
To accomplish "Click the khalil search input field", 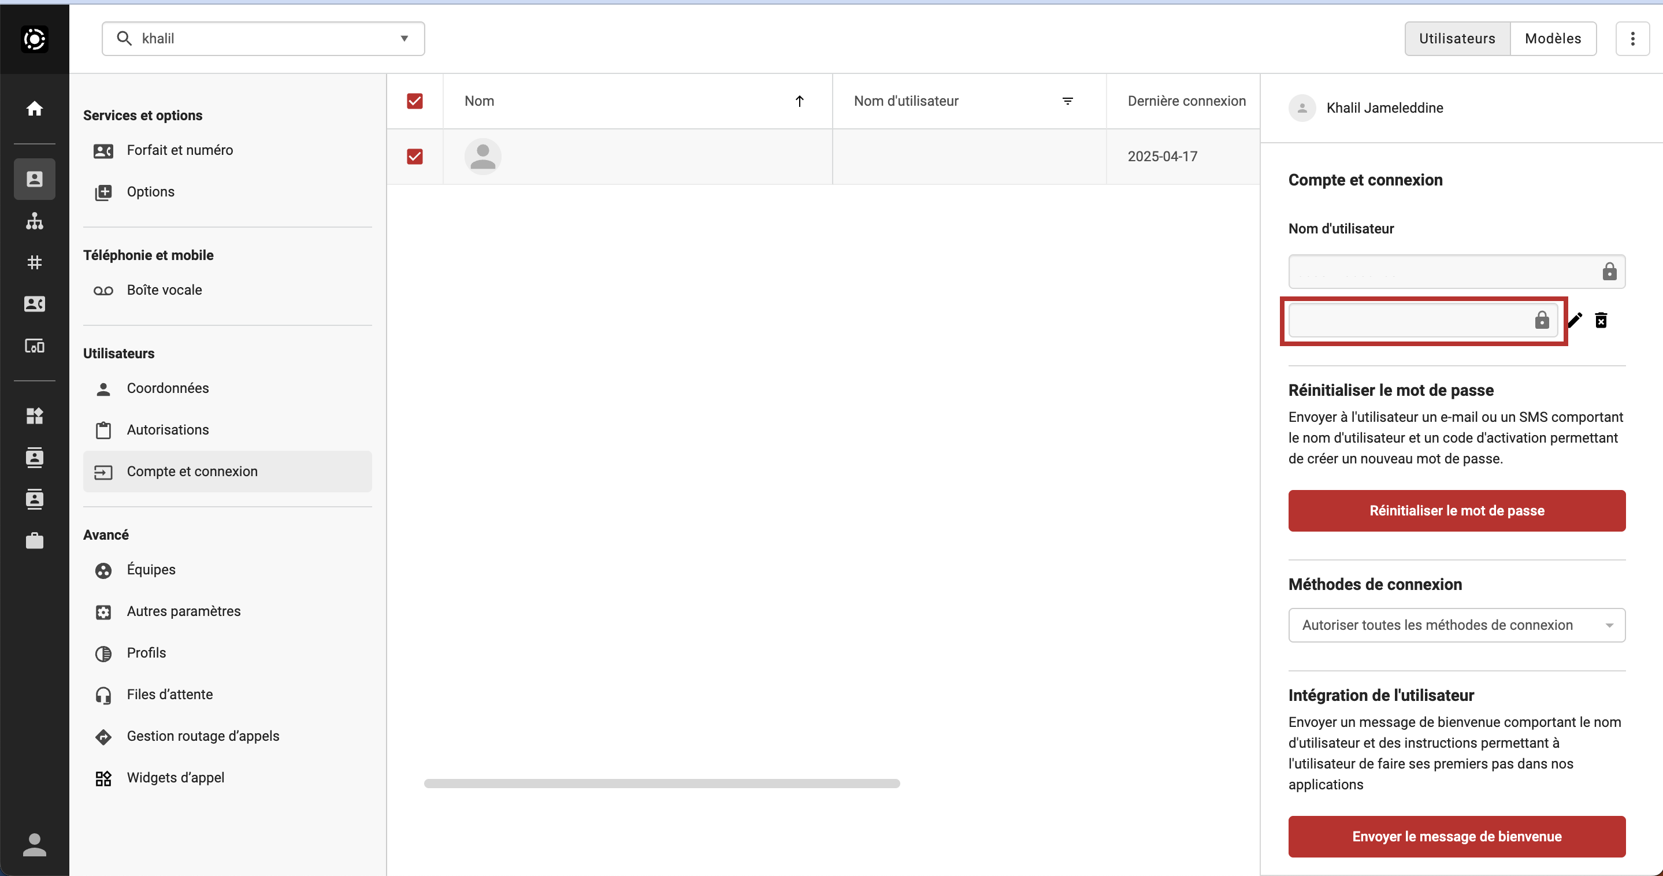I will click(263, 39).
